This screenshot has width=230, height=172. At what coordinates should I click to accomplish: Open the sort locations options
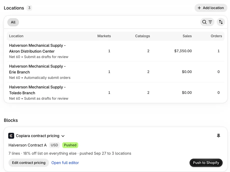(x=221, y=22)
